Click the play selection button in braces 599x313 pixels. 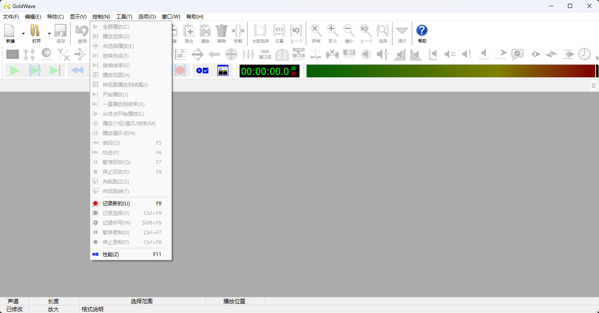34,71
